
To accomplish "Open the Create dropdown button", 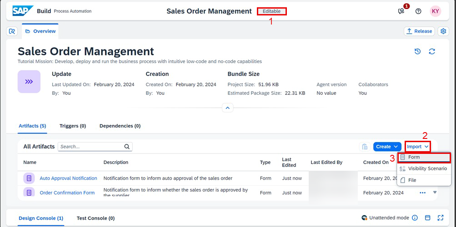I will (x=387, y=147).
